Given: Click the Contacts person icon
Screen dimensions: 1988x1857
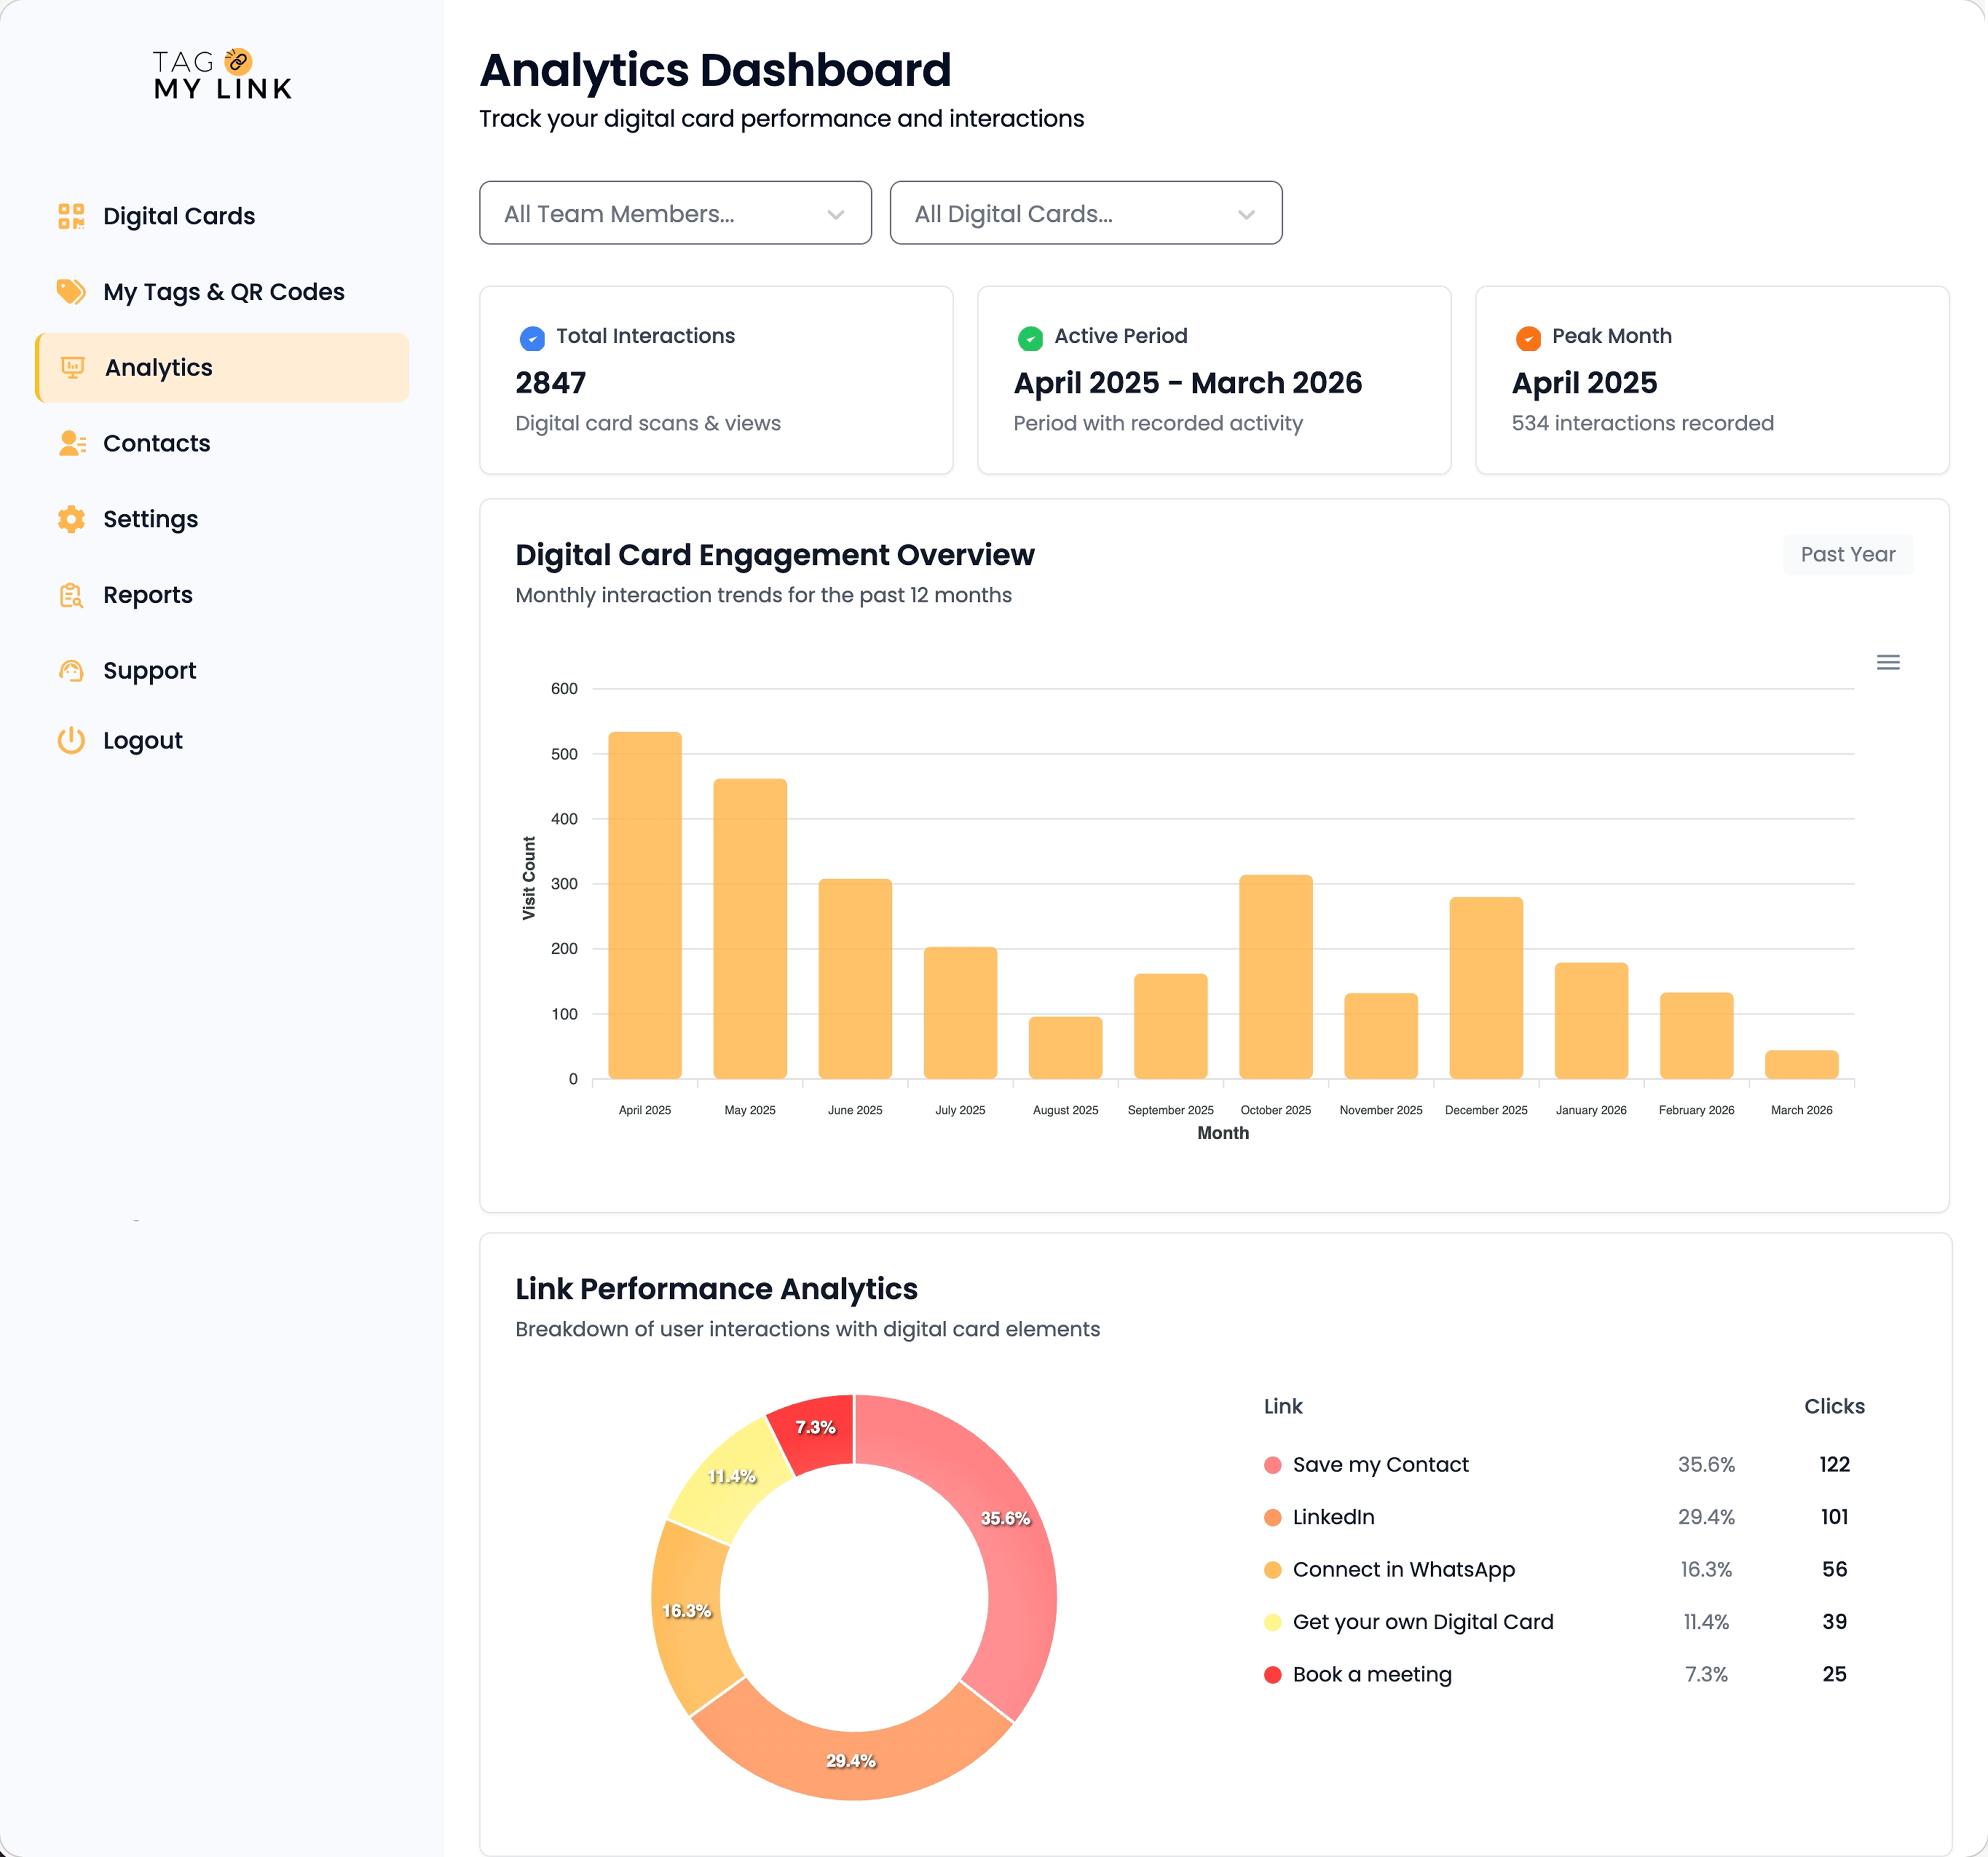Looking at the screenshot, I should pyautogui.click(x=72, y=443).
